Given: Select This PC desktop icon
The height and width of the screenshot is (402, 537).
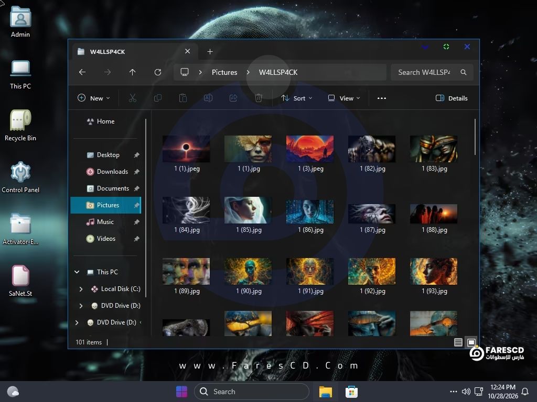Looking at the screenshot, I should coord(20,74).
